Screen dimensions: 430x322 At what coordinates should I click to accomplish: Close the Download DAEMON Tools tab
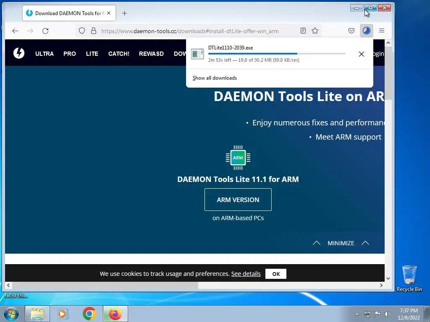[x=109, y=13]
